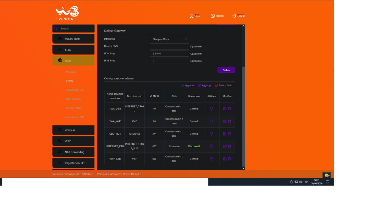Open the taskbar volume icon
Image resolution: width=370 pixels, height=208 pixels.
click(301, 182)
